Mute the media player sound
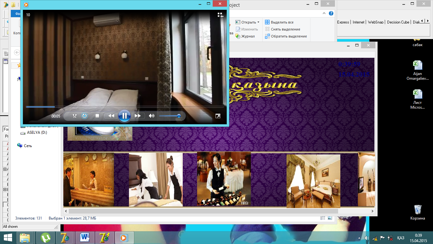This screenshot has height=244, width=433. point(152,116)
